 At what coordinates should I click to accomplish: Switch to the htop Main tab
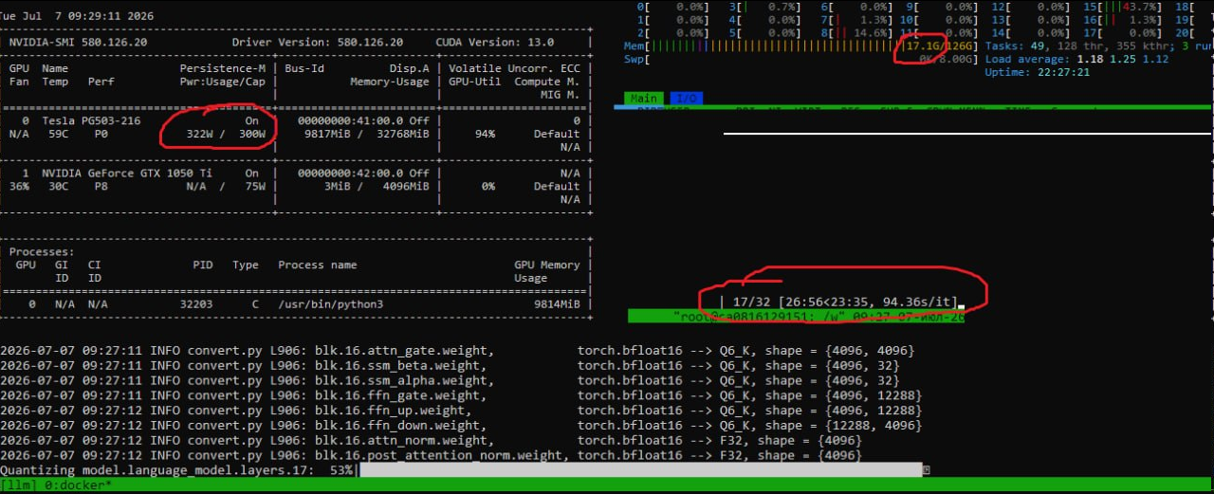644,99
